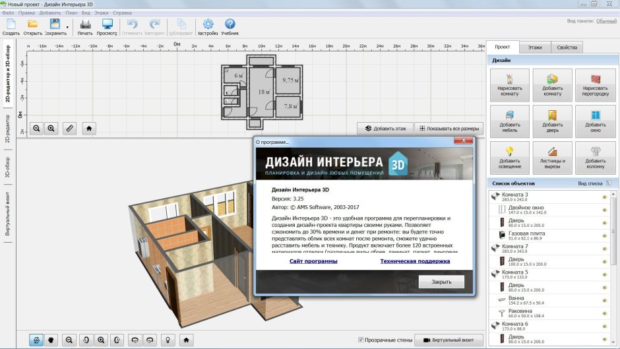
Task: Open the Добавить menu
Action: 50,13
